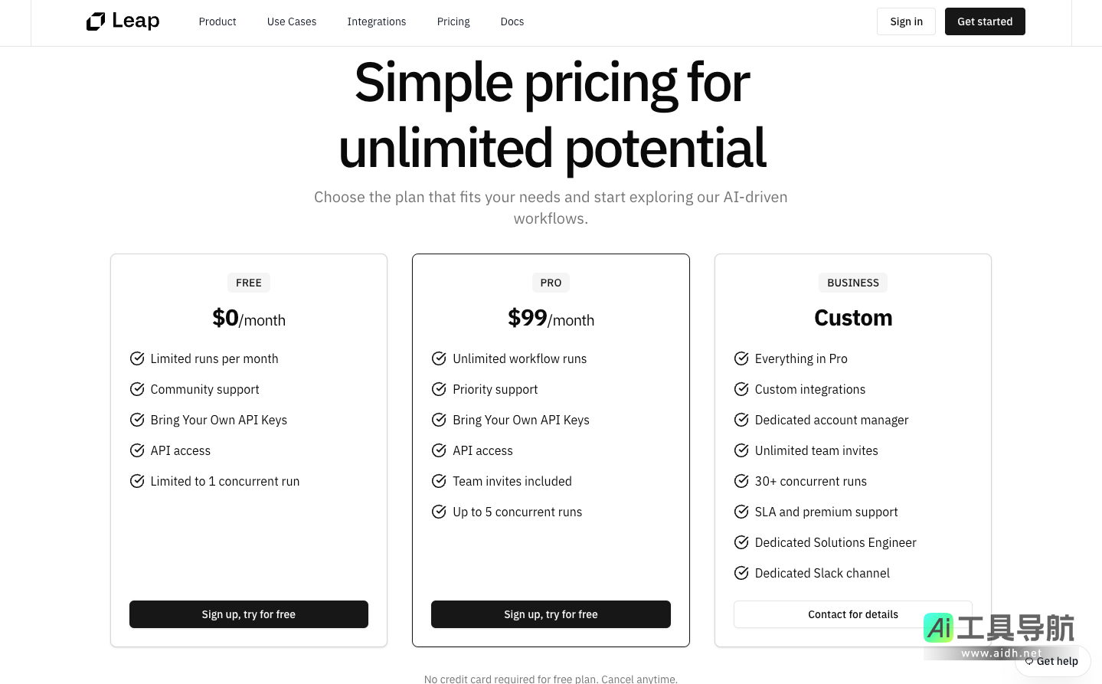The width and height of the screenshot is (1102, 684).
Task: Open the Use Cases menu
Action: [292, 21]
